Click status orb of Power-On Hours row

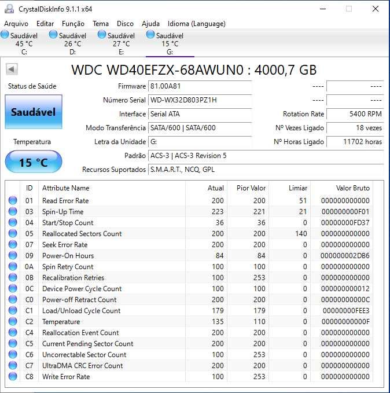[x=13, y=256]
